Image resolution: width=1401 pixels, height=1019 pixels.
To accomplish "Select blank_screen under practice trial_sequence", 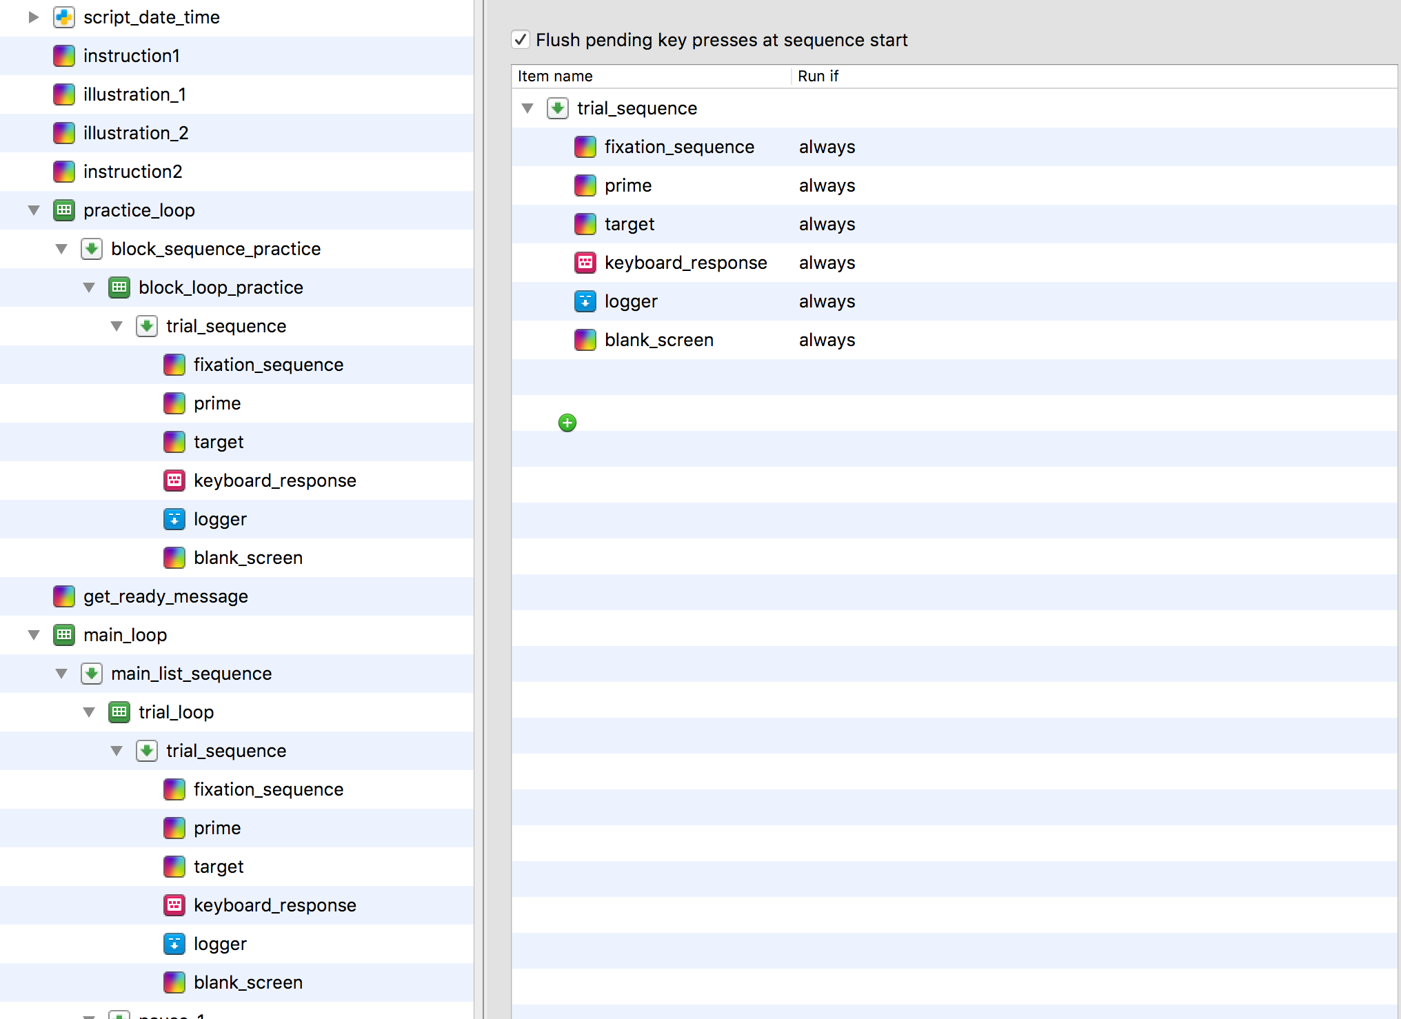I will 248,558.
